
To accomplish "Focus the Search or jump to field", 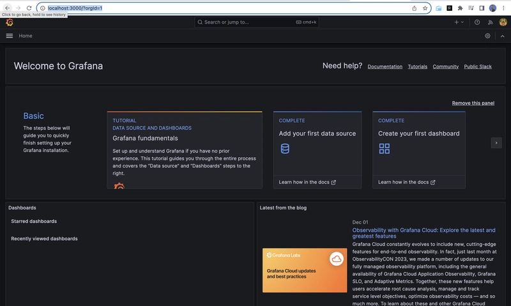I will tap(257, 22).
